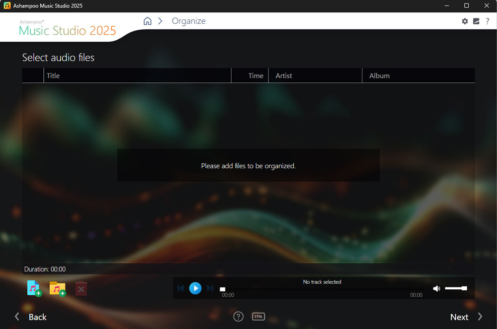Open the circled help button at bottom
Image resolution: width=497 pixels, height=329 pixels.
(x=239, y=317)
